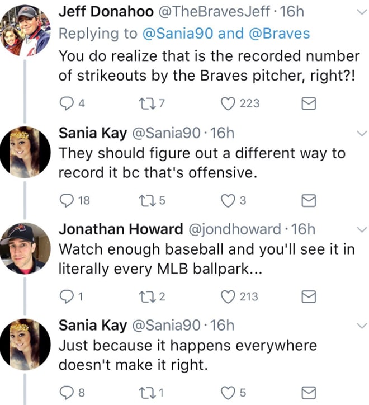Like Jonathan Howard's tweet with 213 likes
The height and width of the screenshot is (405, 369).
click(x=227, y=296)
